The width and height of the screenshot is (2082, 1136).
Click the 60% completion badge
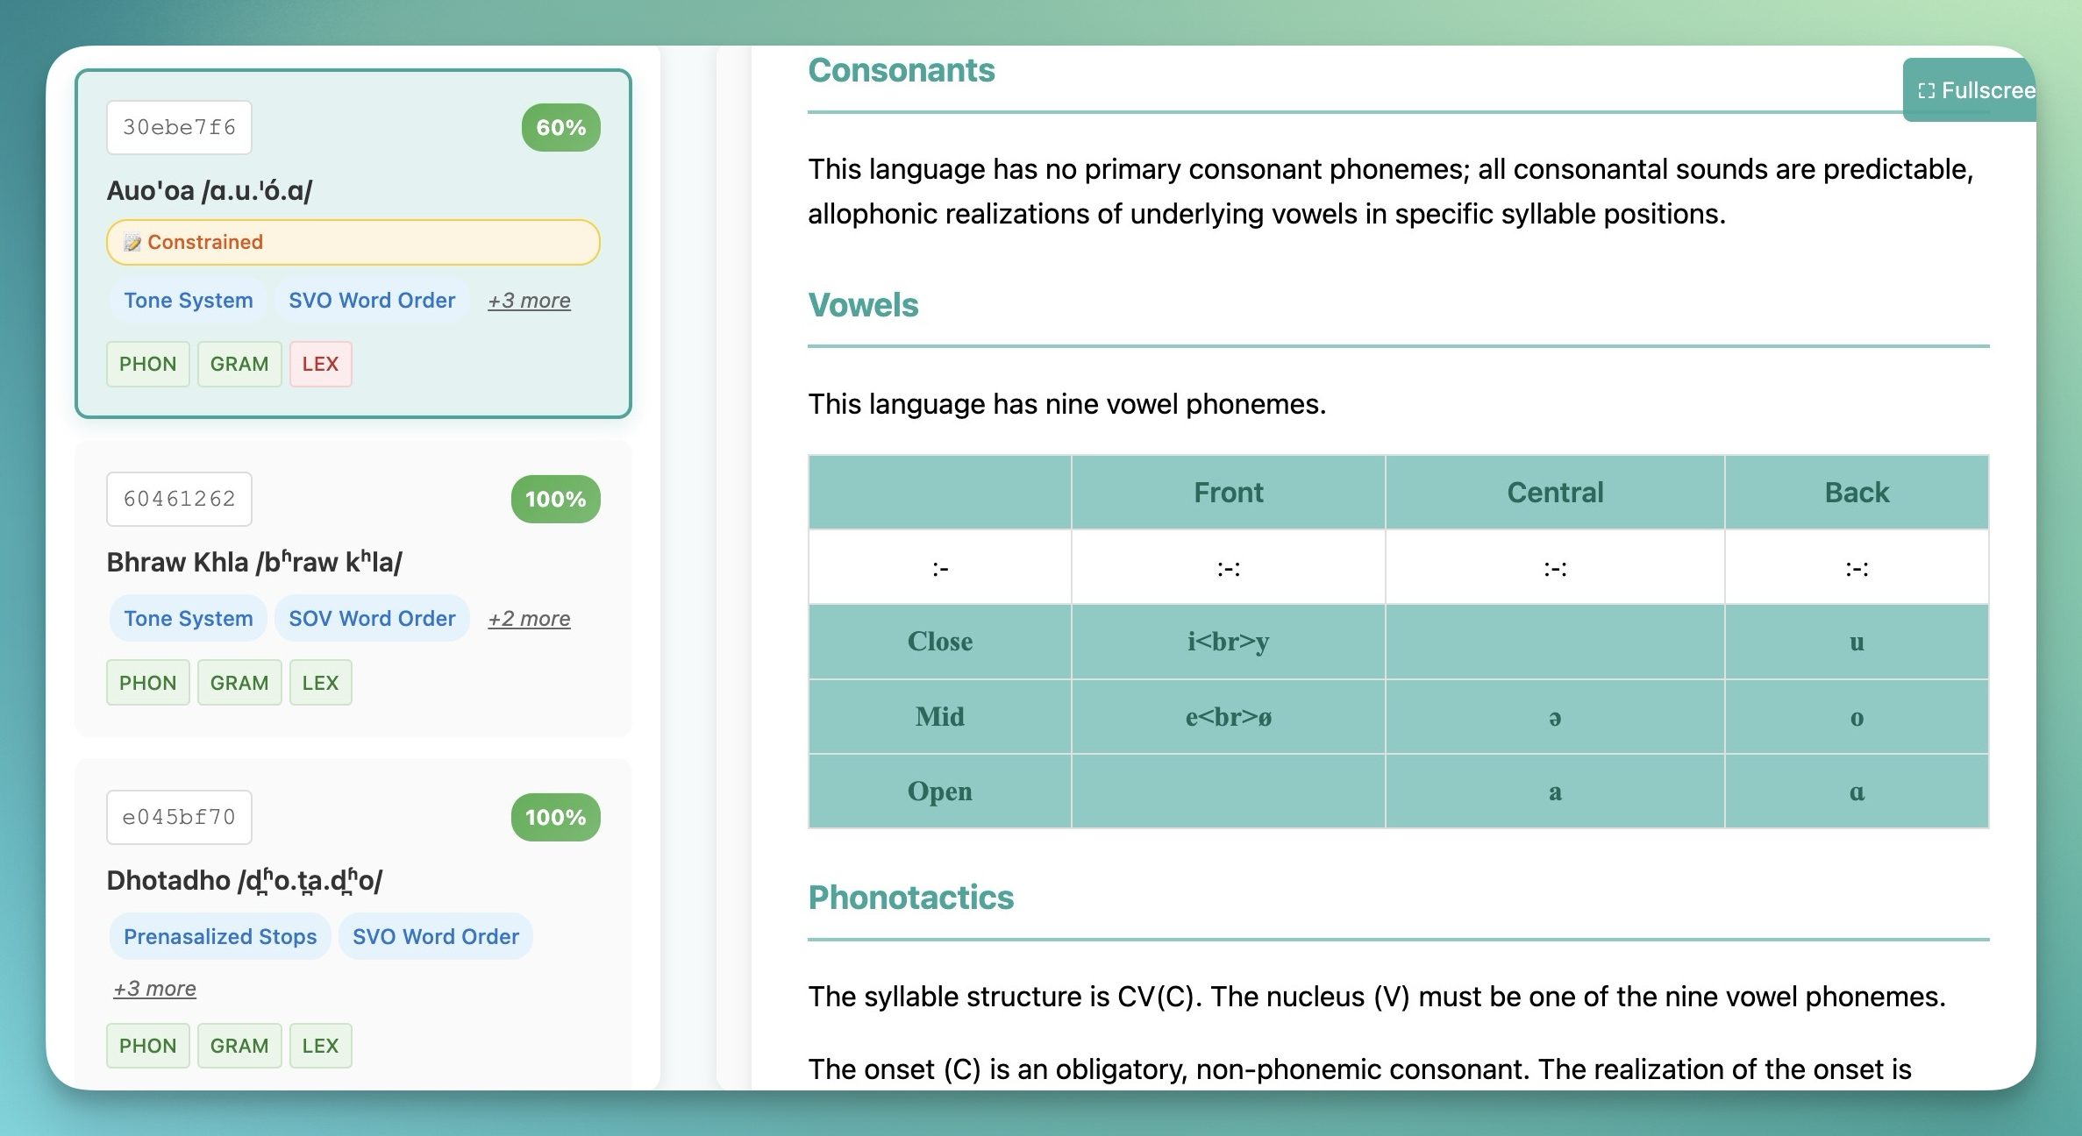coord(560,127)
